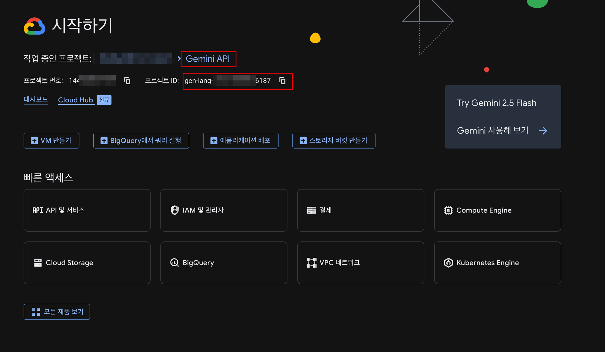Screen dimensions: 605x352
Task: Open the Kubernetes Engine card
Action: (x=497, y=263)
